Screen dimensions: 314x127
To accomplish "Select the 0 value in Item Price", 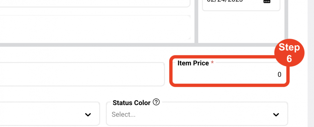I will pyautogui.click(x=279, y=74).
